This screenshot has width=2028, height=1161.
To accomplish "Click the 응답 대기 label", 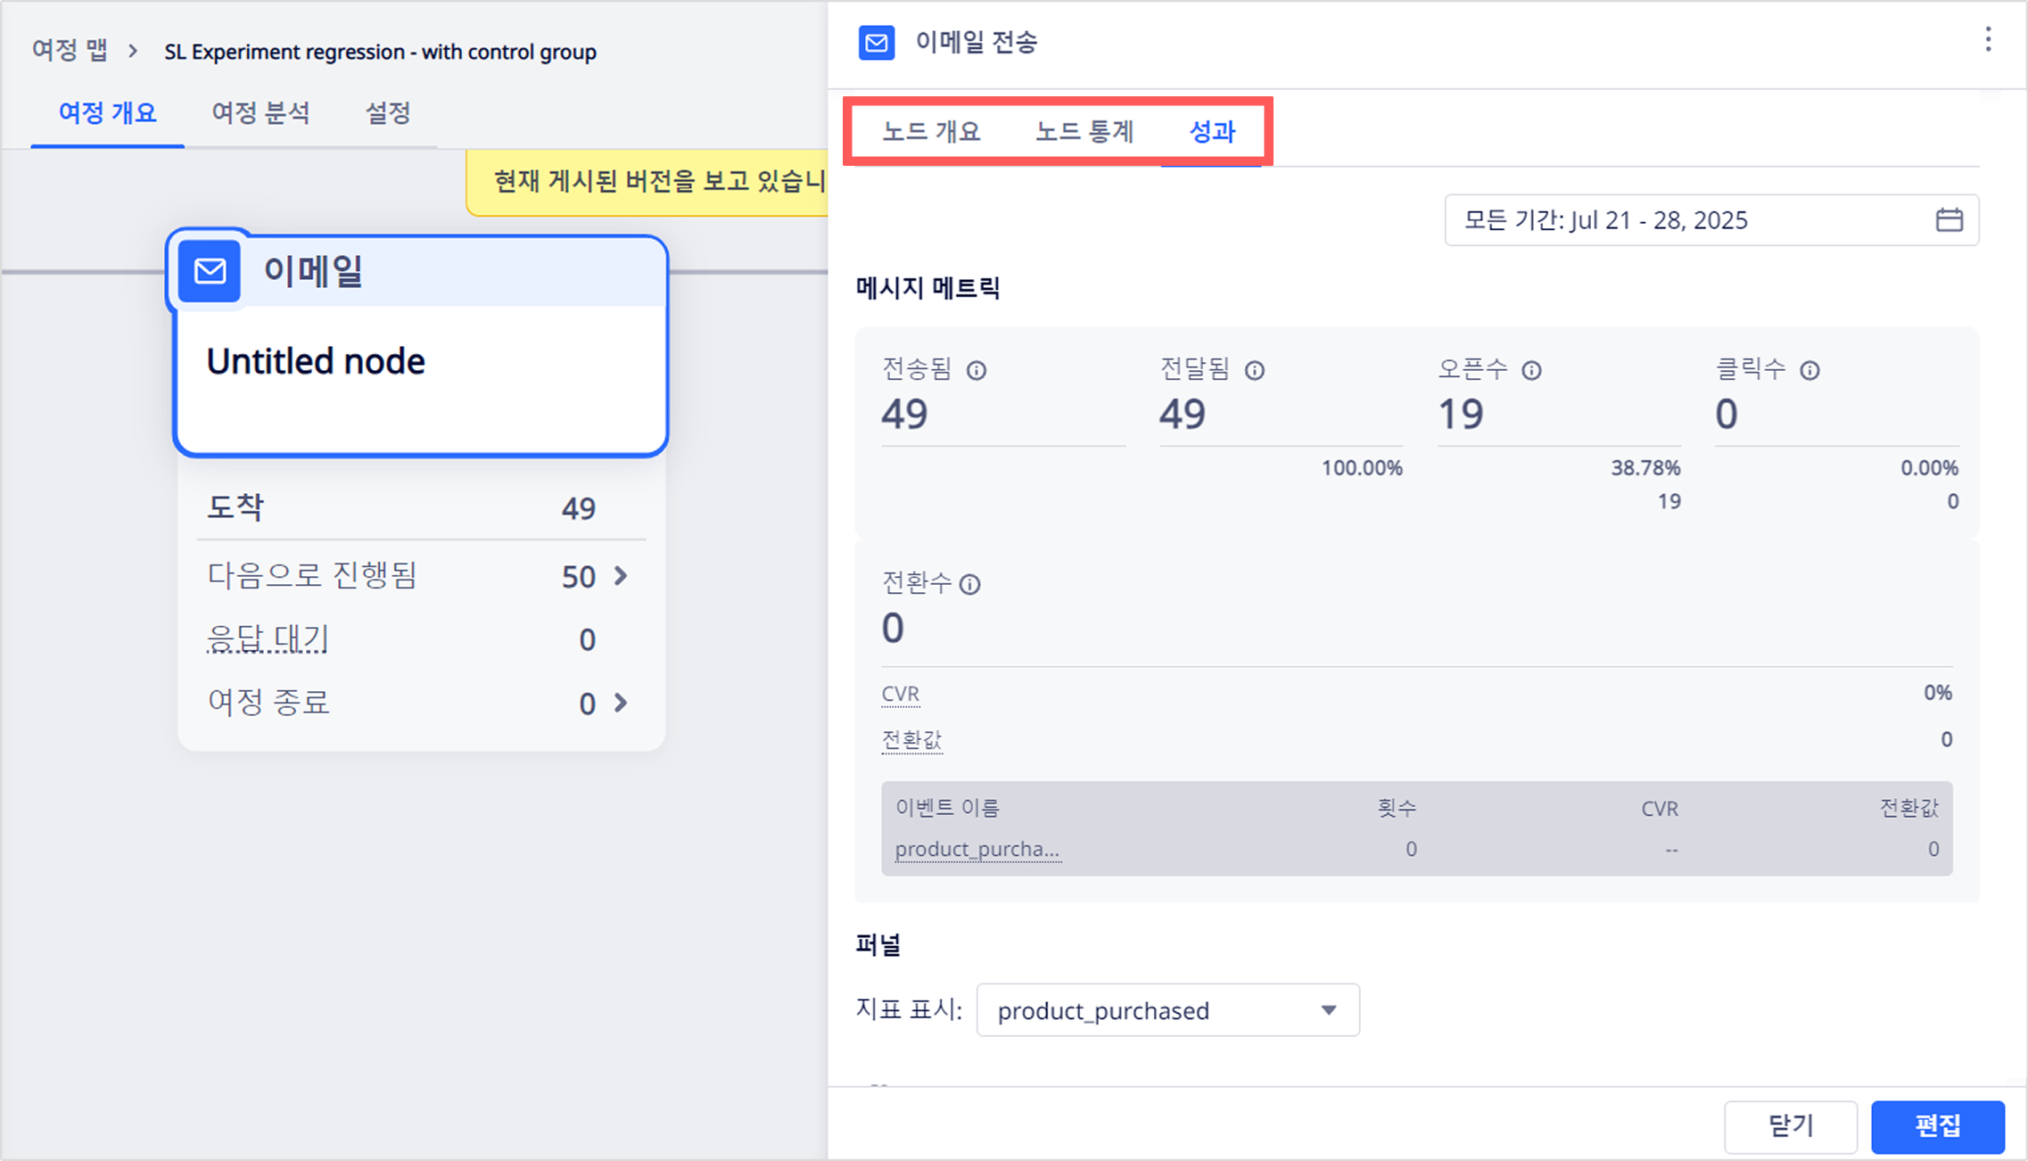I will [x=268, y=638].
